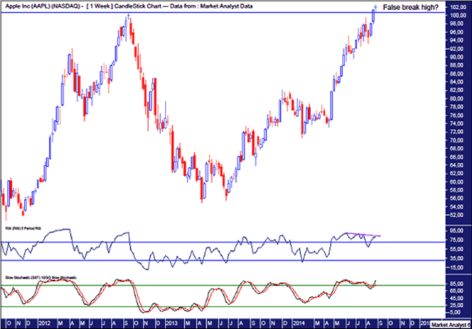472x329 pixels.
Task: Click the September 2012 peak candle
Action: [x=129, y=16]
